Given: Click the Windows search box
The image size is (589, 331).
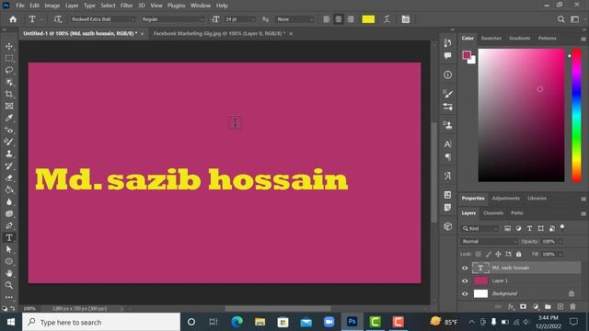Looking at the screenshot, I should (x=101, y=322).
